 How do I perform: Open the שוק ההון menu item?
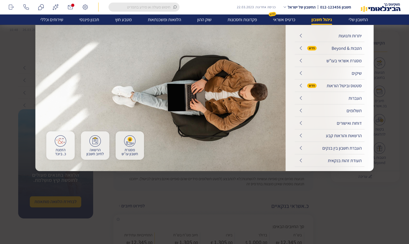(204, 20)
